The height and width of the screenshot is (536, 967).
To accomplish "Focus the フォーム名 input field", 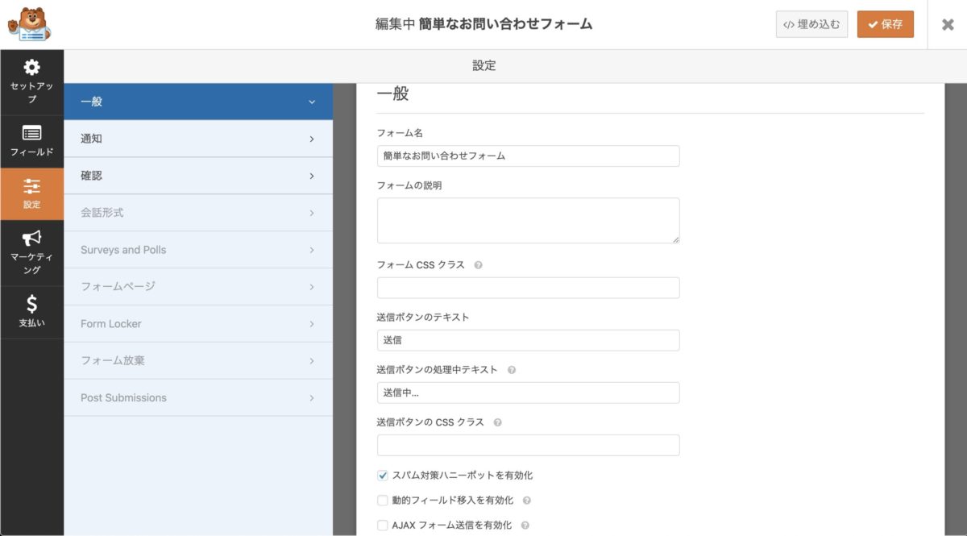I will point(528,156).
